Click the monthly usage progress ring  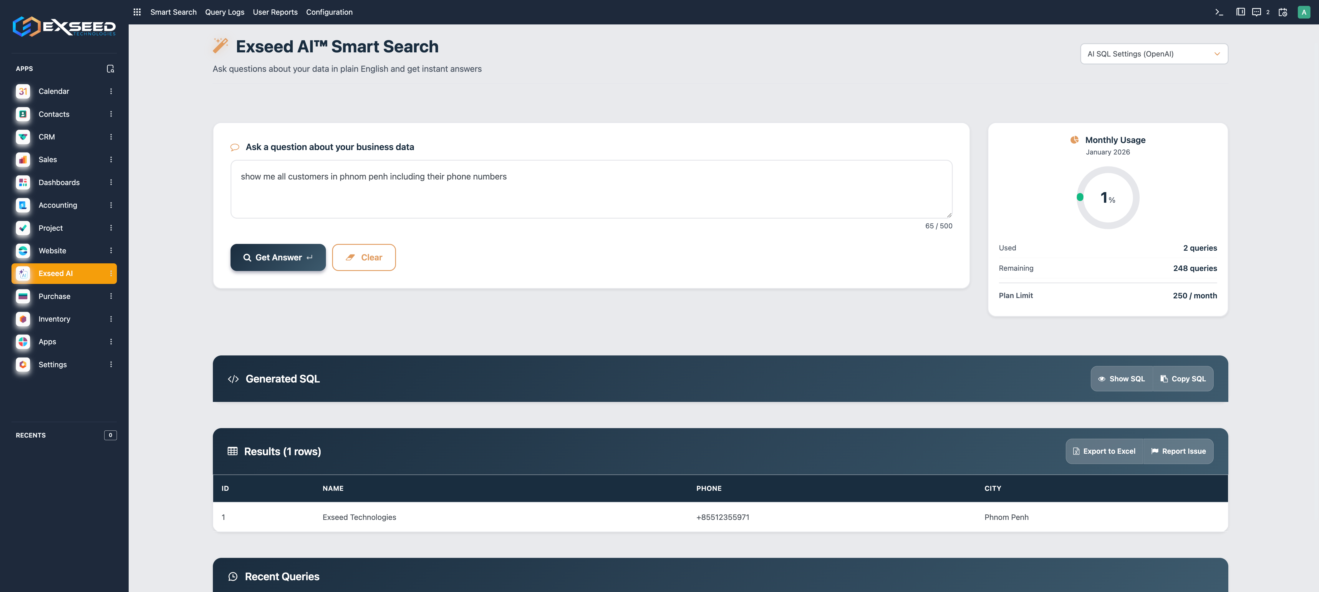pos(1108,198)
